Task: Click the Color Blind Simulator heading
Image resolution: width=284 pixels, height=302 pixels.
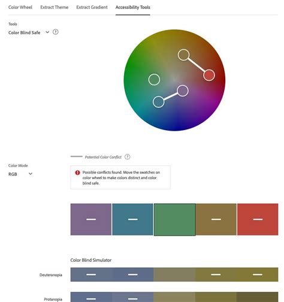Action: pos(91,260)
